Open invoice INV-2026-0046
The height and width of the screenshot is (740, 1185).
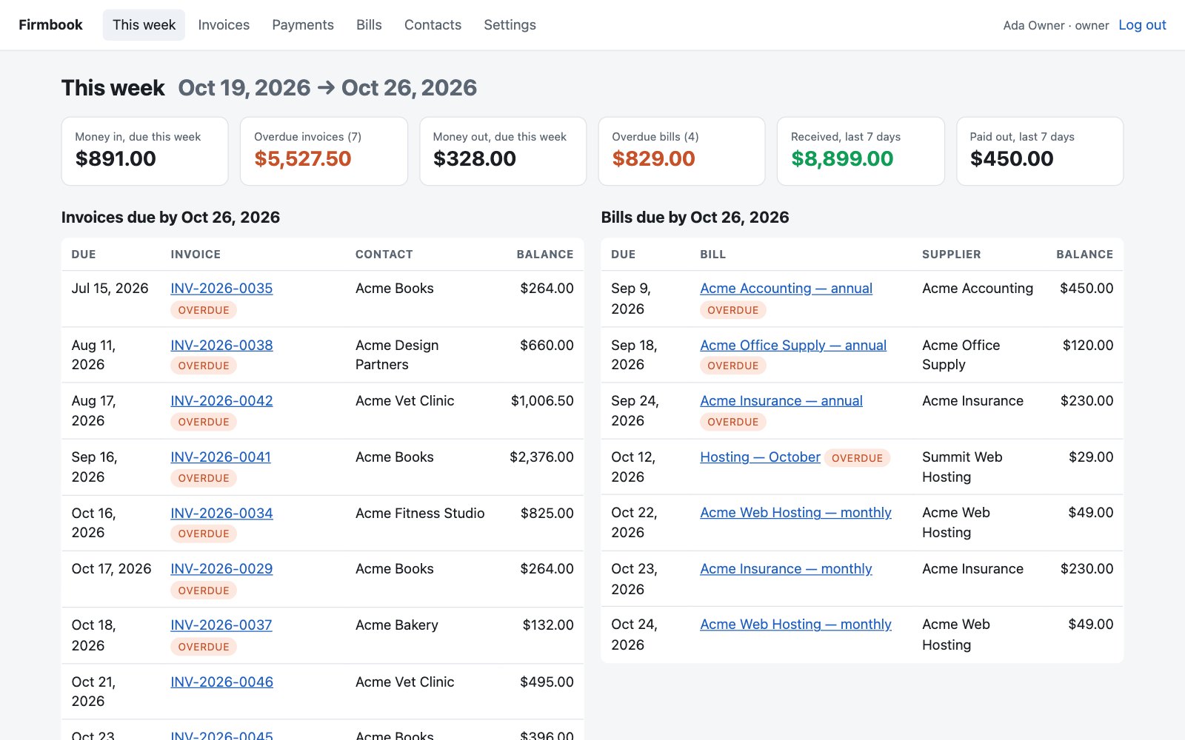tap(221, 682)
